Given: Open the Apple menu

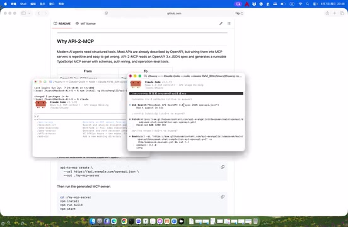Looking at the screenshot, I should point(5,4).
